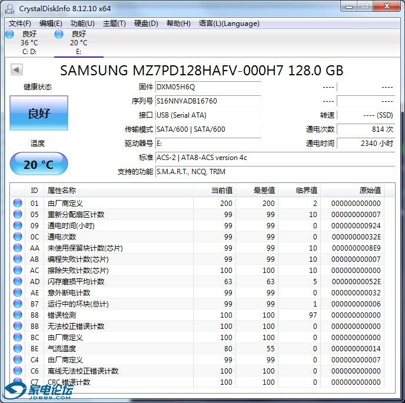Click the ID column header
Image resolution: width=405 pixels, height=403 pixels.
(x=34, y=191)
